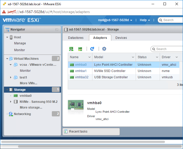Image resolution: width=183 pixels, height=149 pixels.
Task: Click the test1 VM icon
Action: (x=16, y=77)
